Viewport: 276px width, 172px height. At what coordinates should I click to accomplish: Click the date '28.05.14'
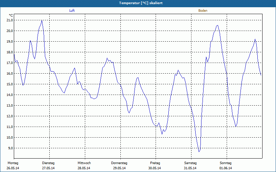pos(84,168)
